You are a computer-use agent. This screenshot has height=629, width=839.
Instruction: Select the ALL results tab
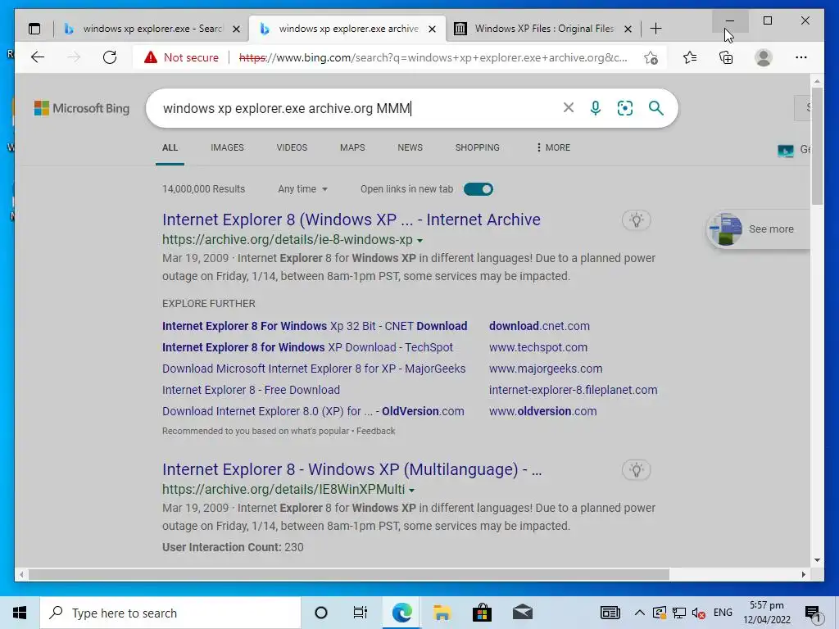[170, 147]
